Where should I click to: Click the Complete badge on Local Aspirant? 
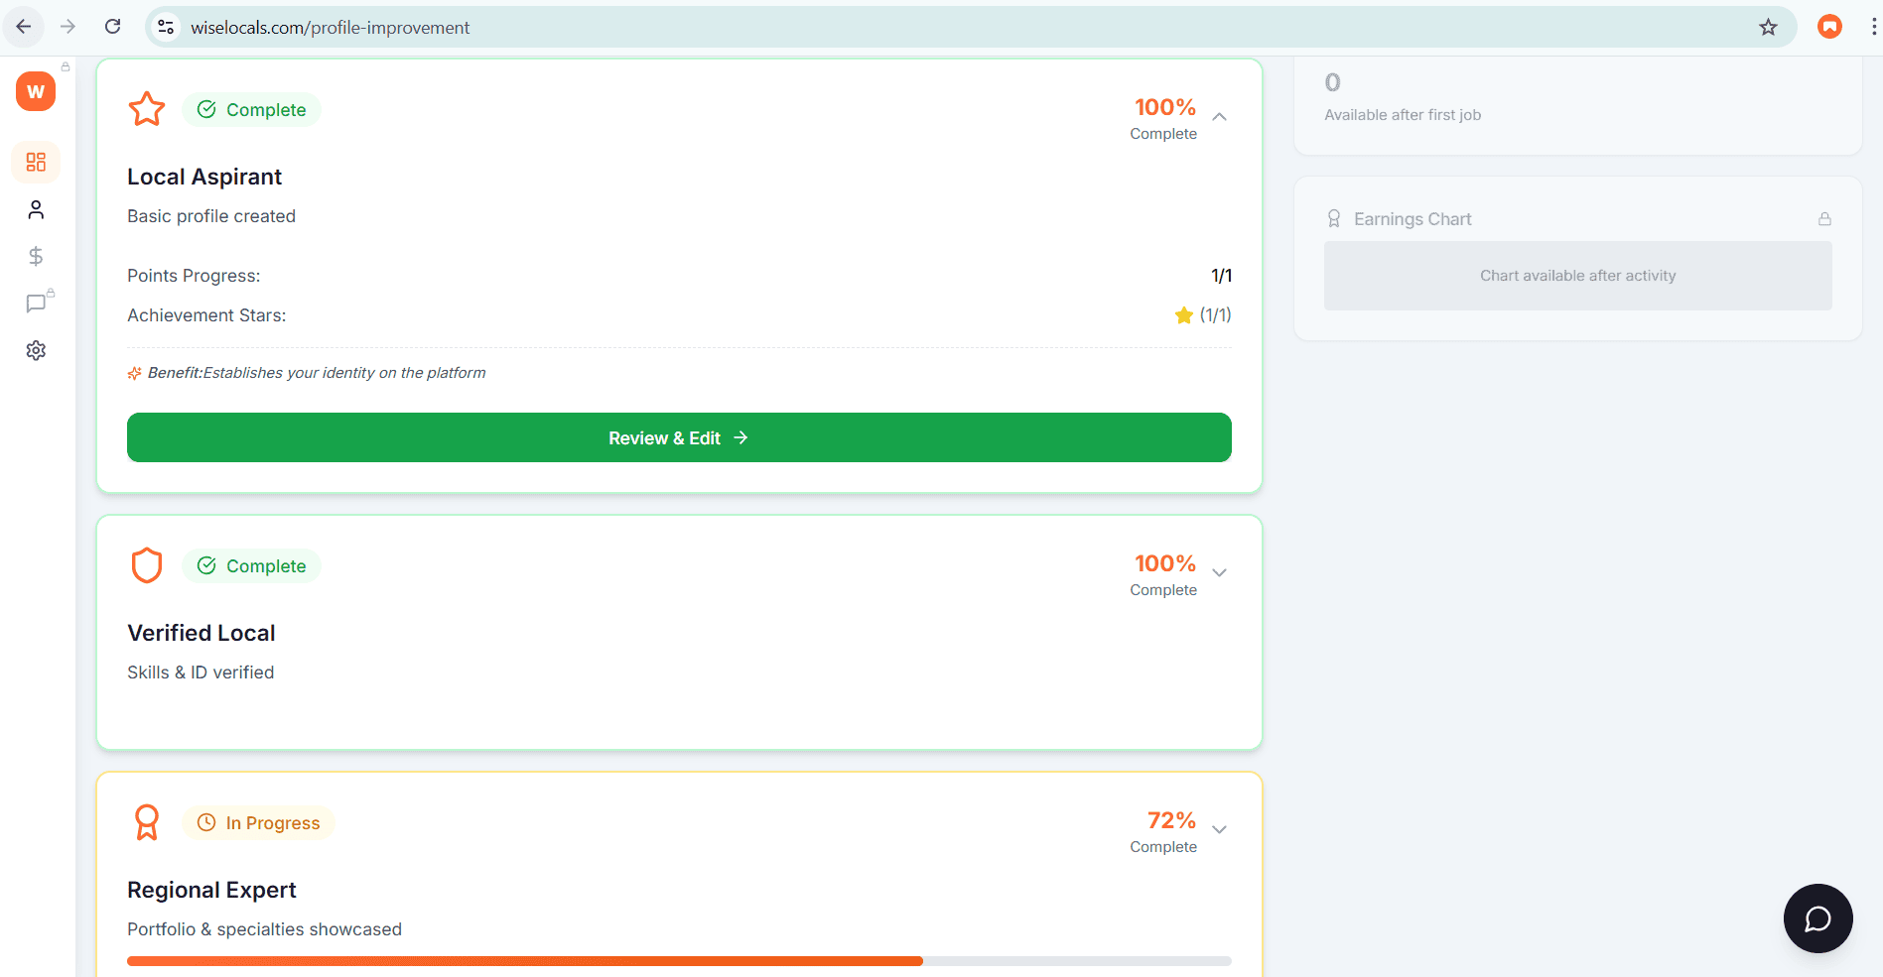click(x=251, y=109)
